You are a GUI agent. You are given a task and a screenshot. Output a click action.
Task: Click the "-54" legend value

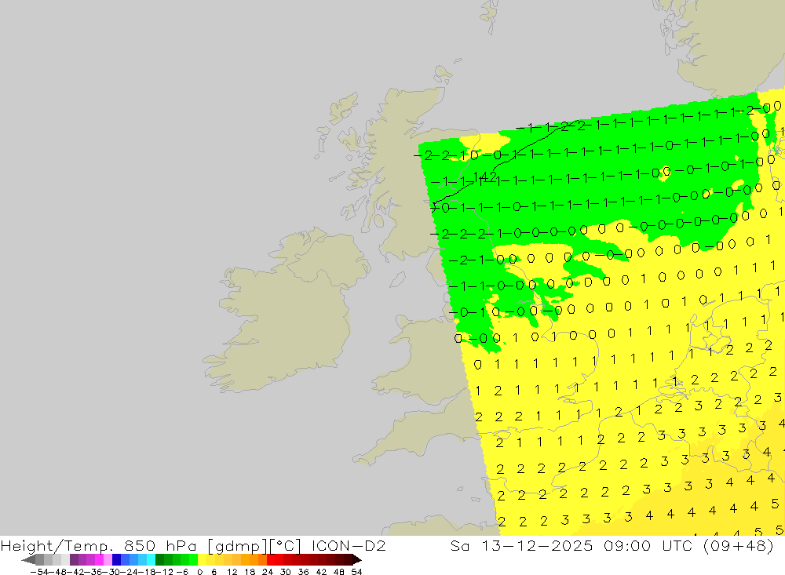click(39, 572)
